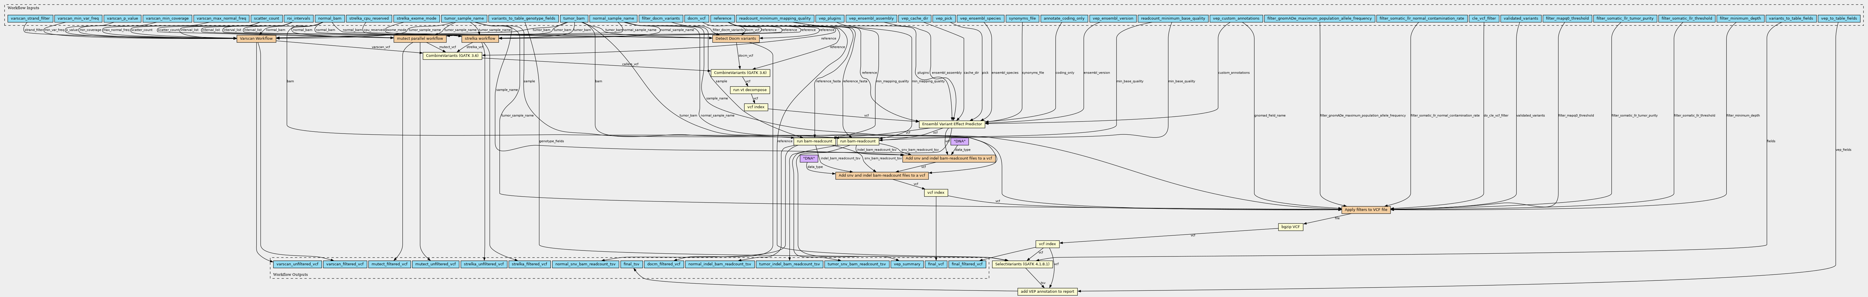Click the mutect_filtered_vcf output node

point(389,264)
